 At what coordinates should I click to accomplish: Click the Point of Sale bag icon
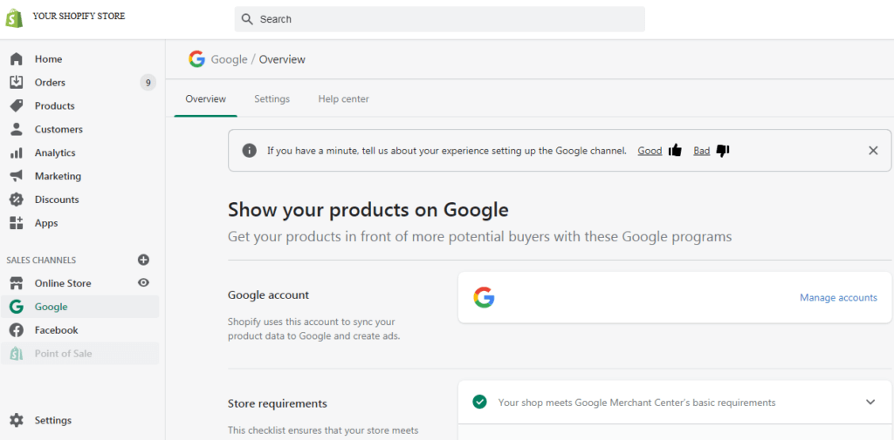(17, 354)
